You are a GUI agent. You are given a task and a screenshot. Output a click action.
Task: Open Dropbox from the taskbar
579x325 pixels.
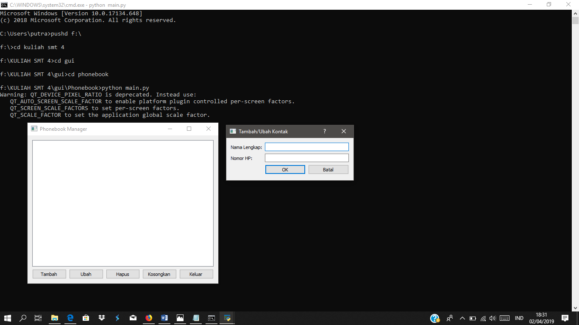102,318
